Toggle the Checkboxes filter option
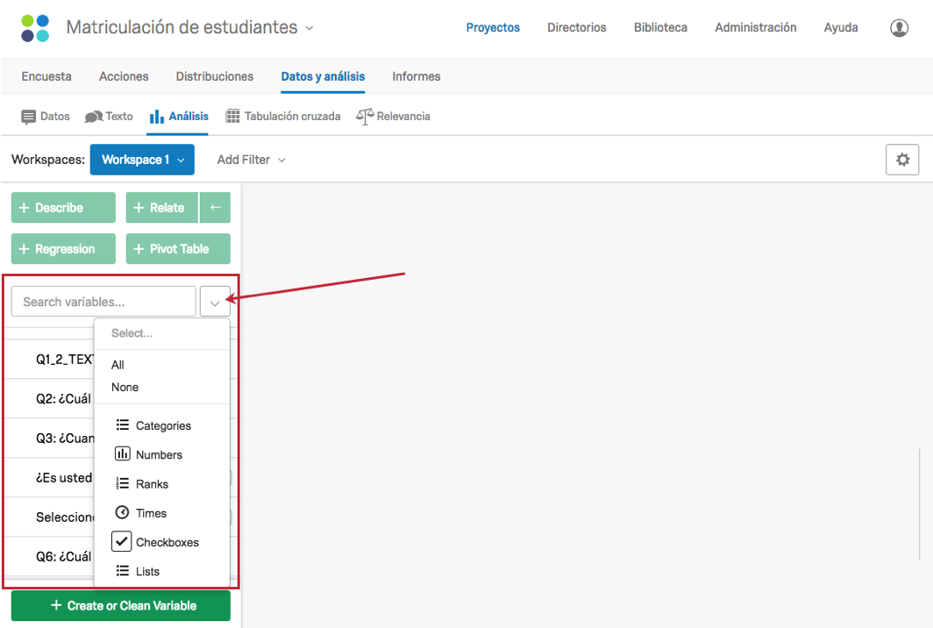This screenshot has height=628, width=933. (121, 541)
